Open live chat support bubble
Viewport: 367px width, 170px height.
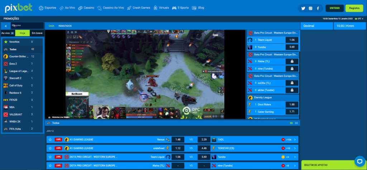pyautogui.click(x=359, y=161)
